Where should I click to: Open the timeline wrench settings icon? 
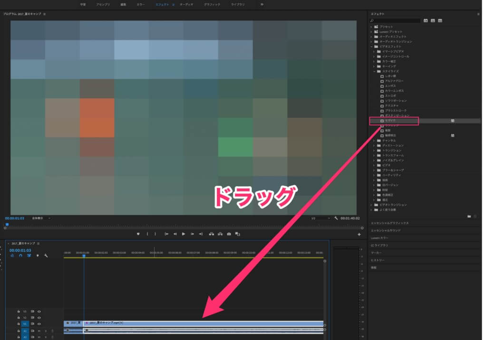(46, 255)
